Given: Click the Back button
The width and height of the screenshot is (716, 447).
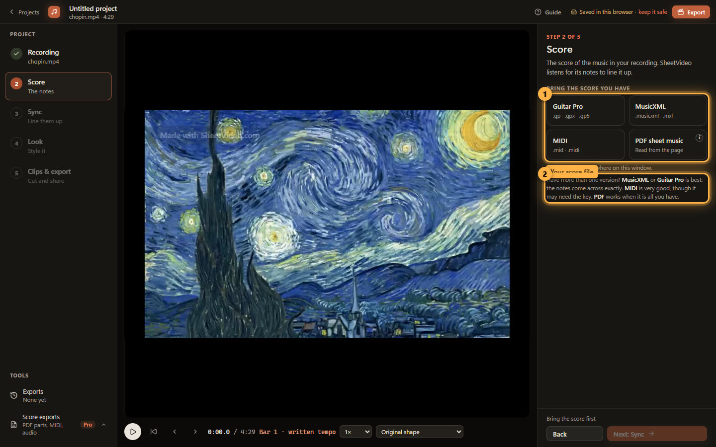Looking at the screenshot, I should [x=575, y=434].
